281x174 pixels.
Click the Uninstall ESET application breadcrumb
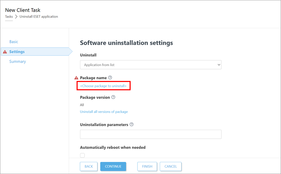[39, 17]
